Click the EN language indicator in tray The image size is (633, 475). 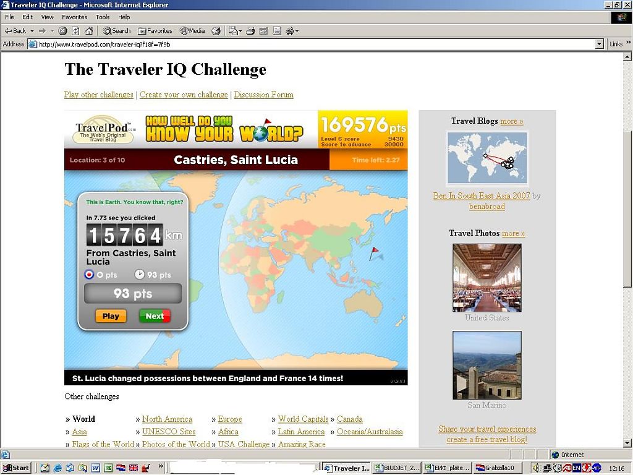(577, 468)
